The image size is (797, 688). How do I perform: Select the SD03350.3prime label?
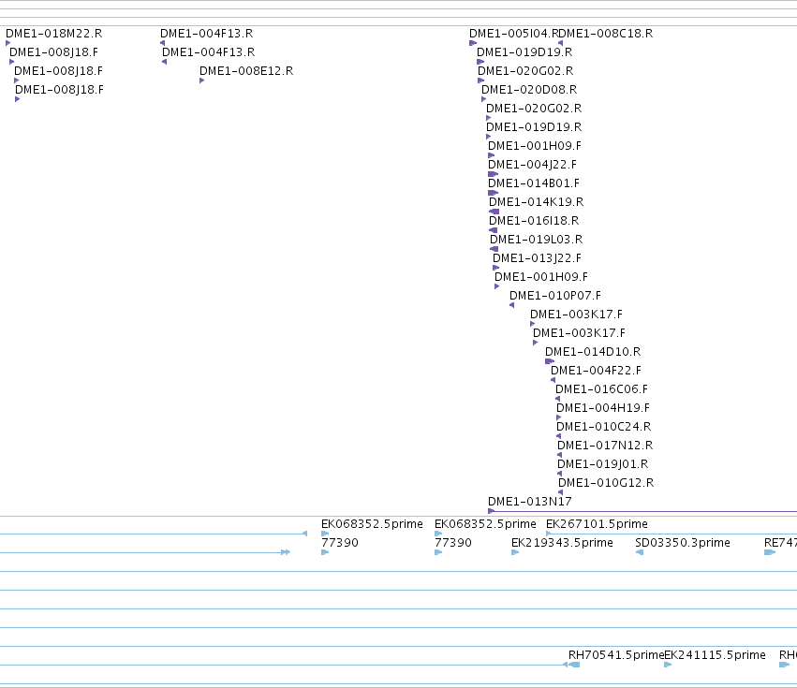tap(683, 543)
